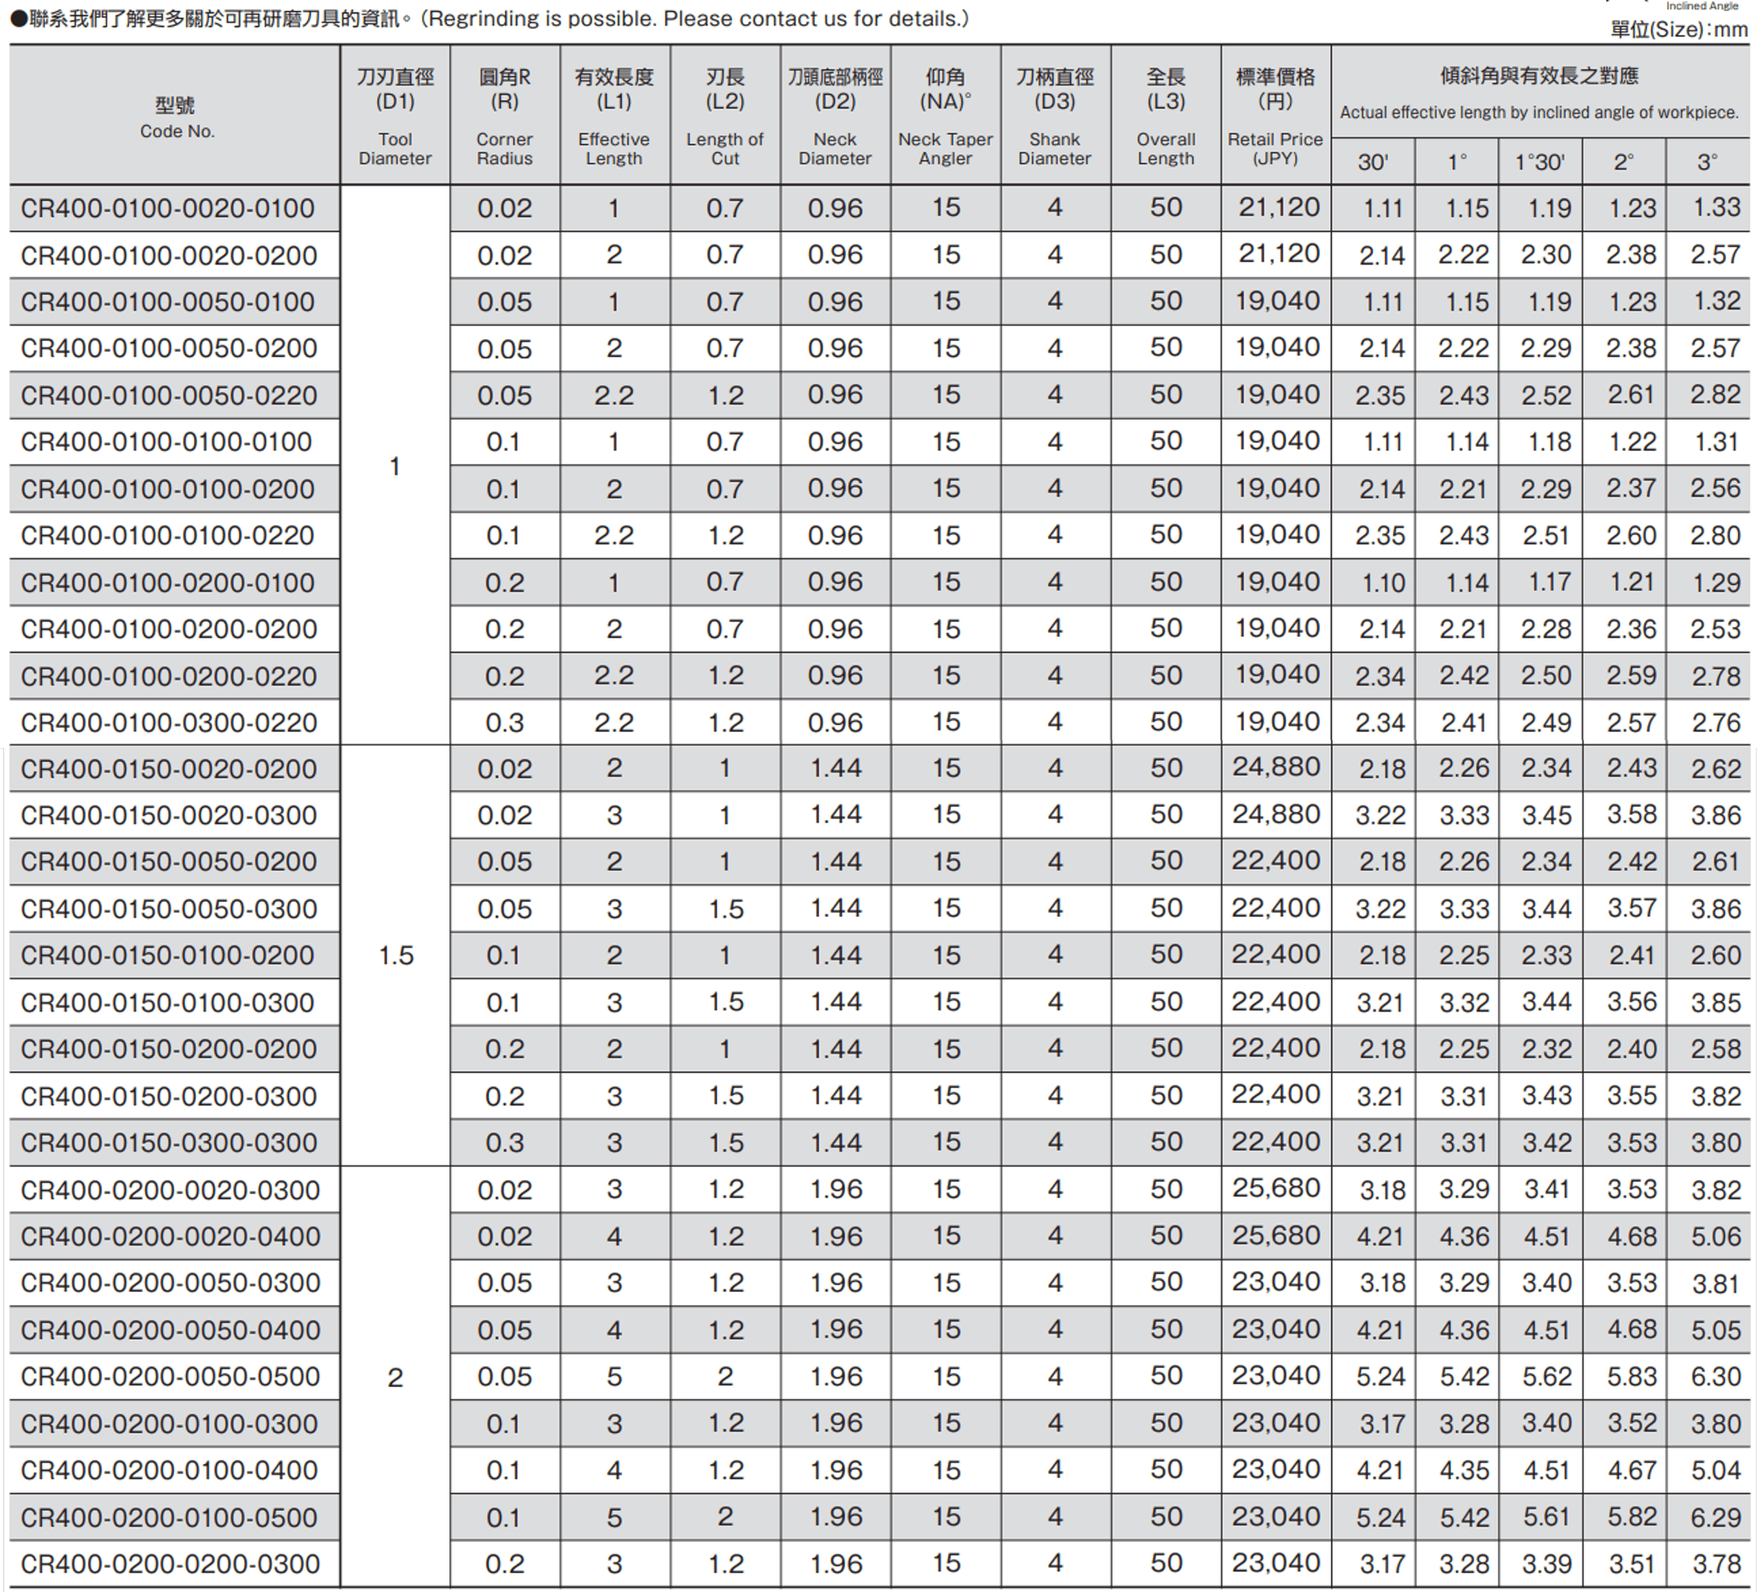Select code CR400-0150-0100-0300
Screen dimensions: 1757x1592
click(167, 1002)
